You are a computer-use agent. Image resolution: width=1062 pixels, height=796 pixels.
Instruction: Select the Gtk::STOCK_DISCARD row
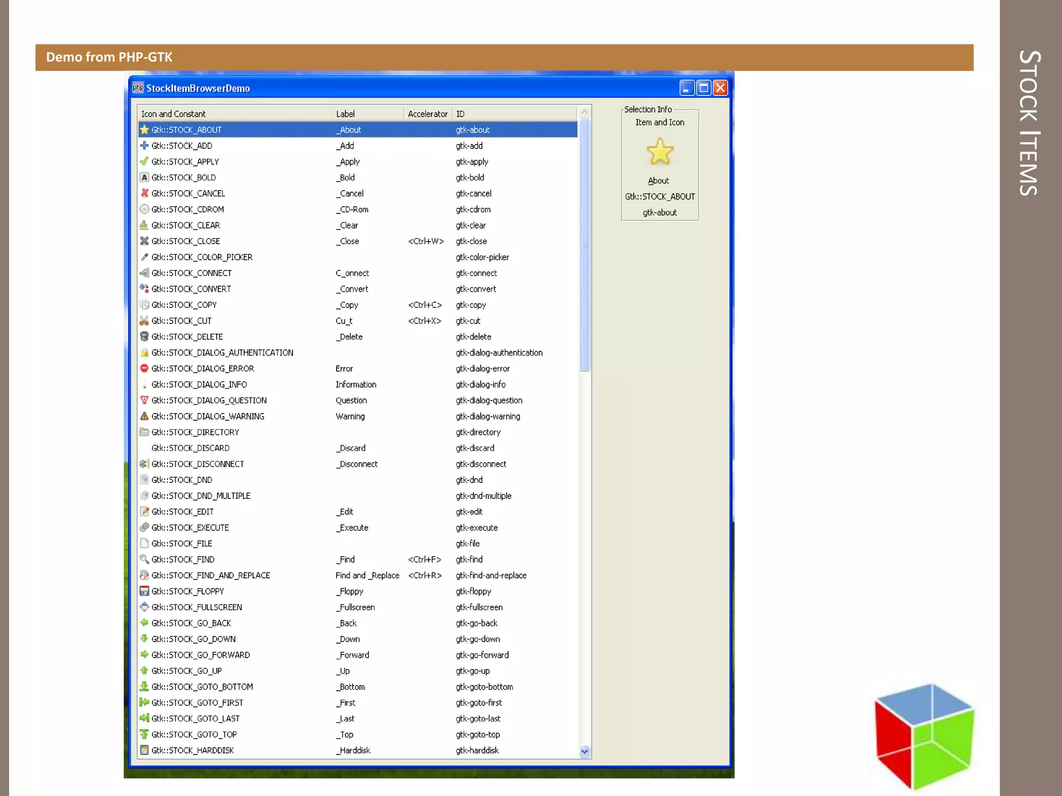pos(358,448)
